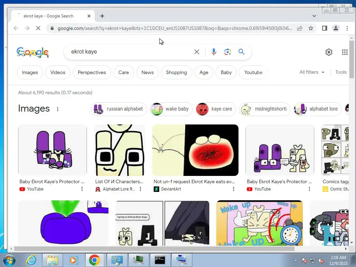
Task: Open List Of И Characters link
Action: (119, 181)
